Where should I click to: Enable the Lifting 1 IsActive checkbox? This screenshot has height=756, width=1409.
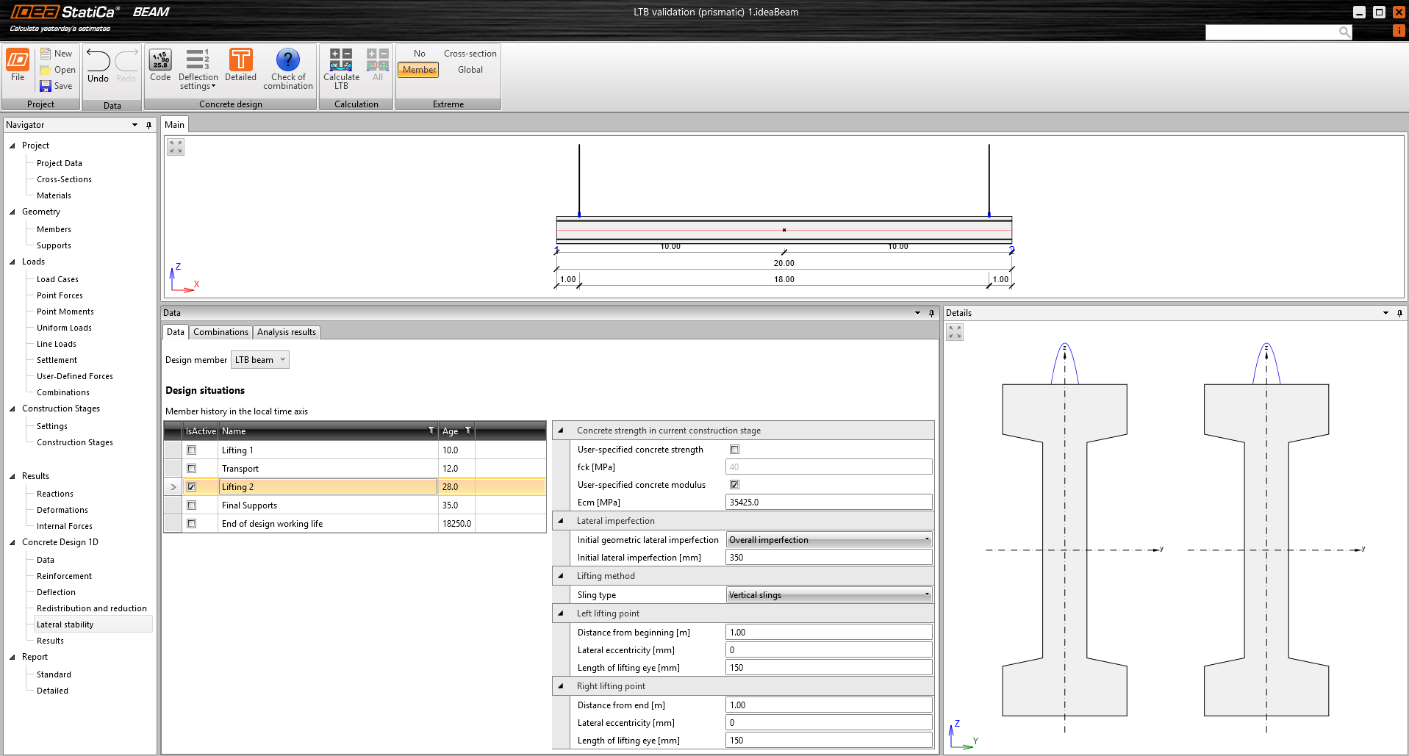click(x=192, y=450)
